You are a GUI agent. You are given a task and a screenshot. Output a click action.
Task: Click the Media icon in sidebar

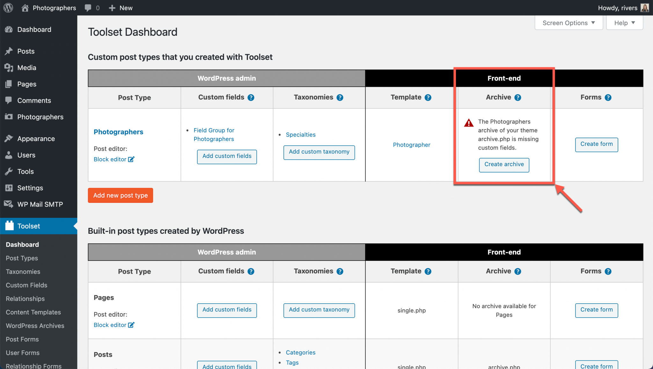[x=9, y=68]
